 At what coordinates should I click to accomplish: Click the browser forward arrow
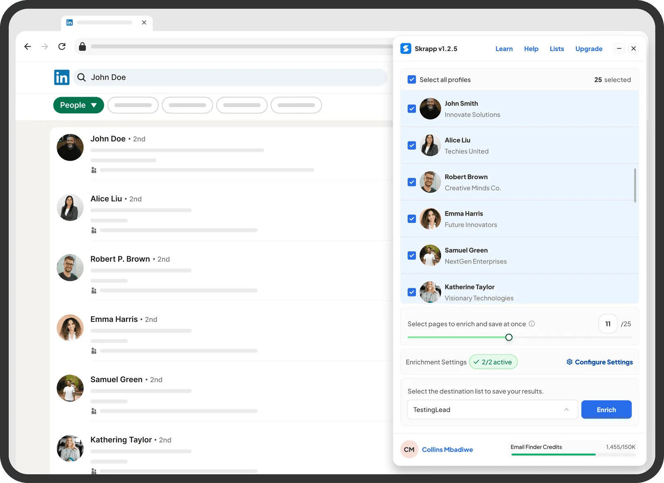pos(45,47)
